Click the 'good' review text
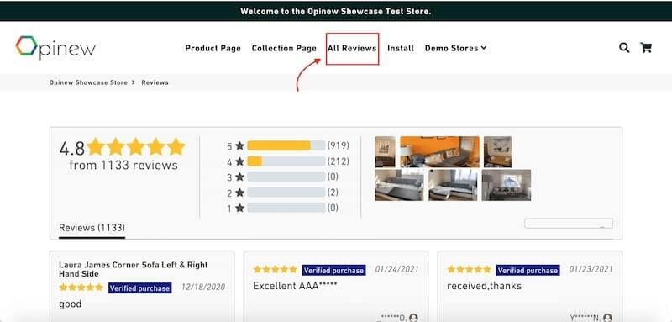This screenshot has width=672, height=322. pos(71,304)
